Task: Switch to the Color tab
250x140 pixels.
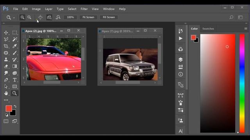Action: [x=194, y=29]
